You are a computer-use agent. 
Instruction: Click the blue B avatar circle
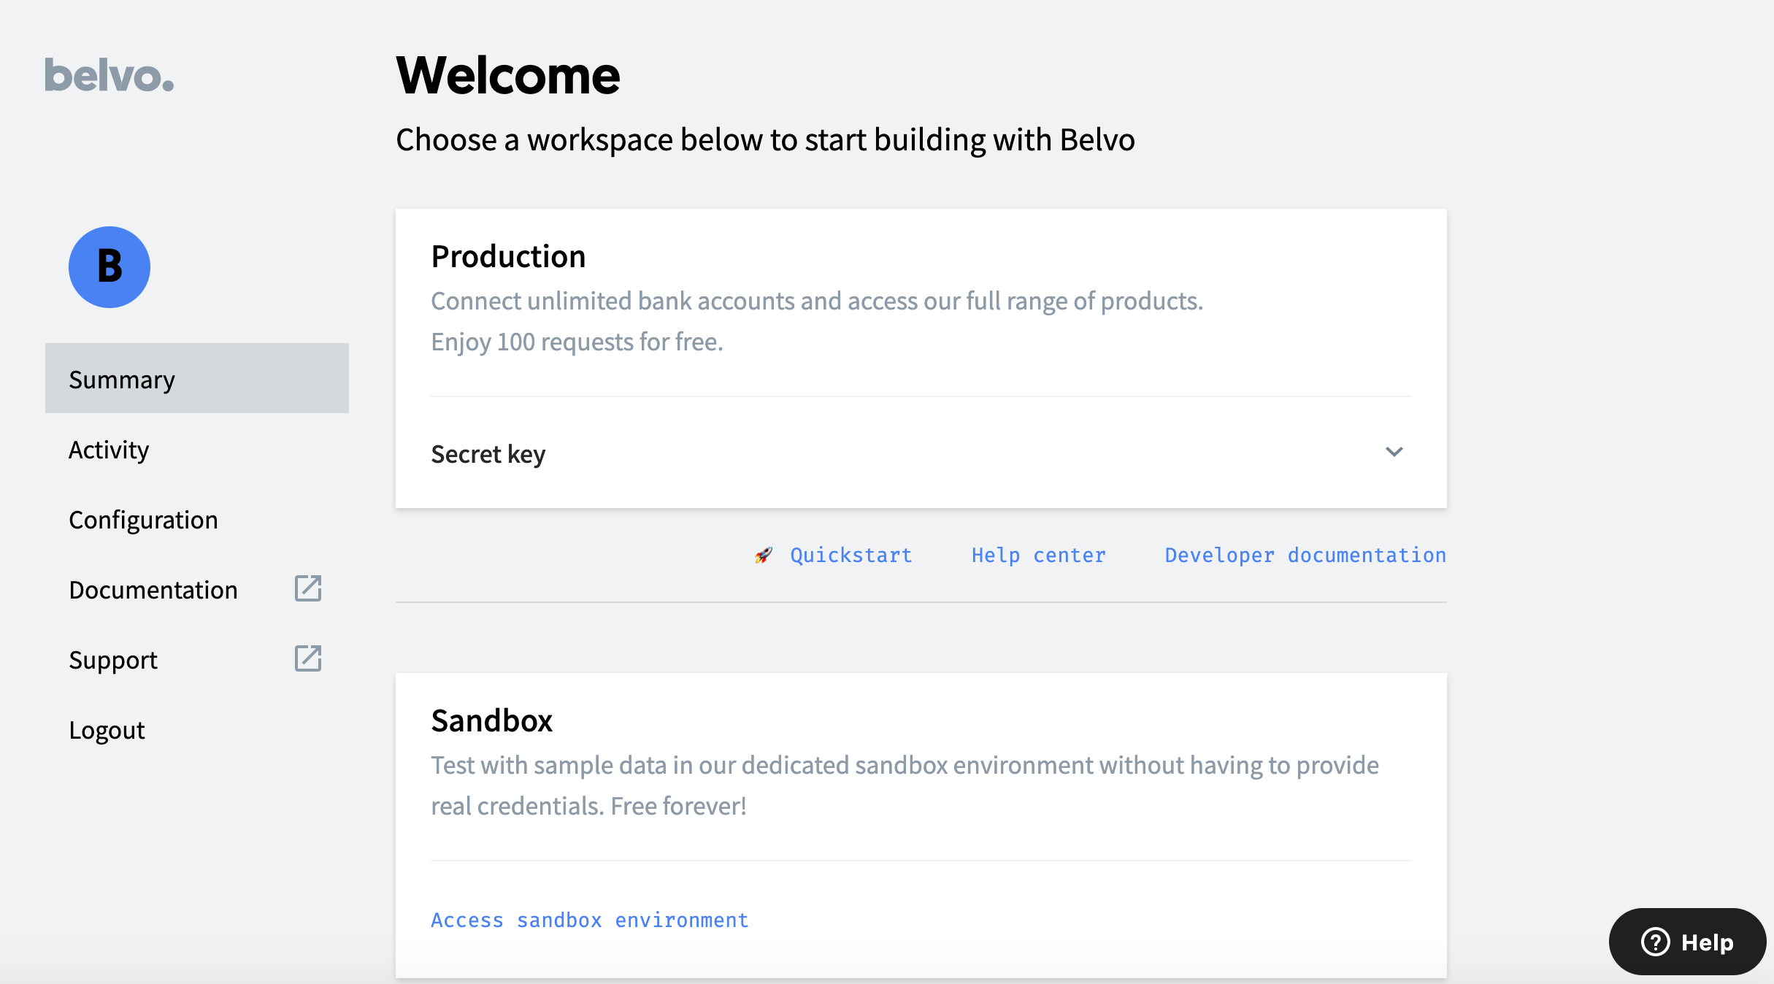point(110,267)
